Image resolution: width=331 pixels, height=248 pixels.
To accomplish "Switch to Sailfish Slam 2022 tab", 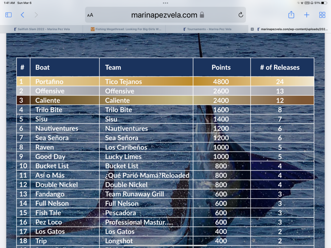I will pyautogui.click(x=41, y=29).
